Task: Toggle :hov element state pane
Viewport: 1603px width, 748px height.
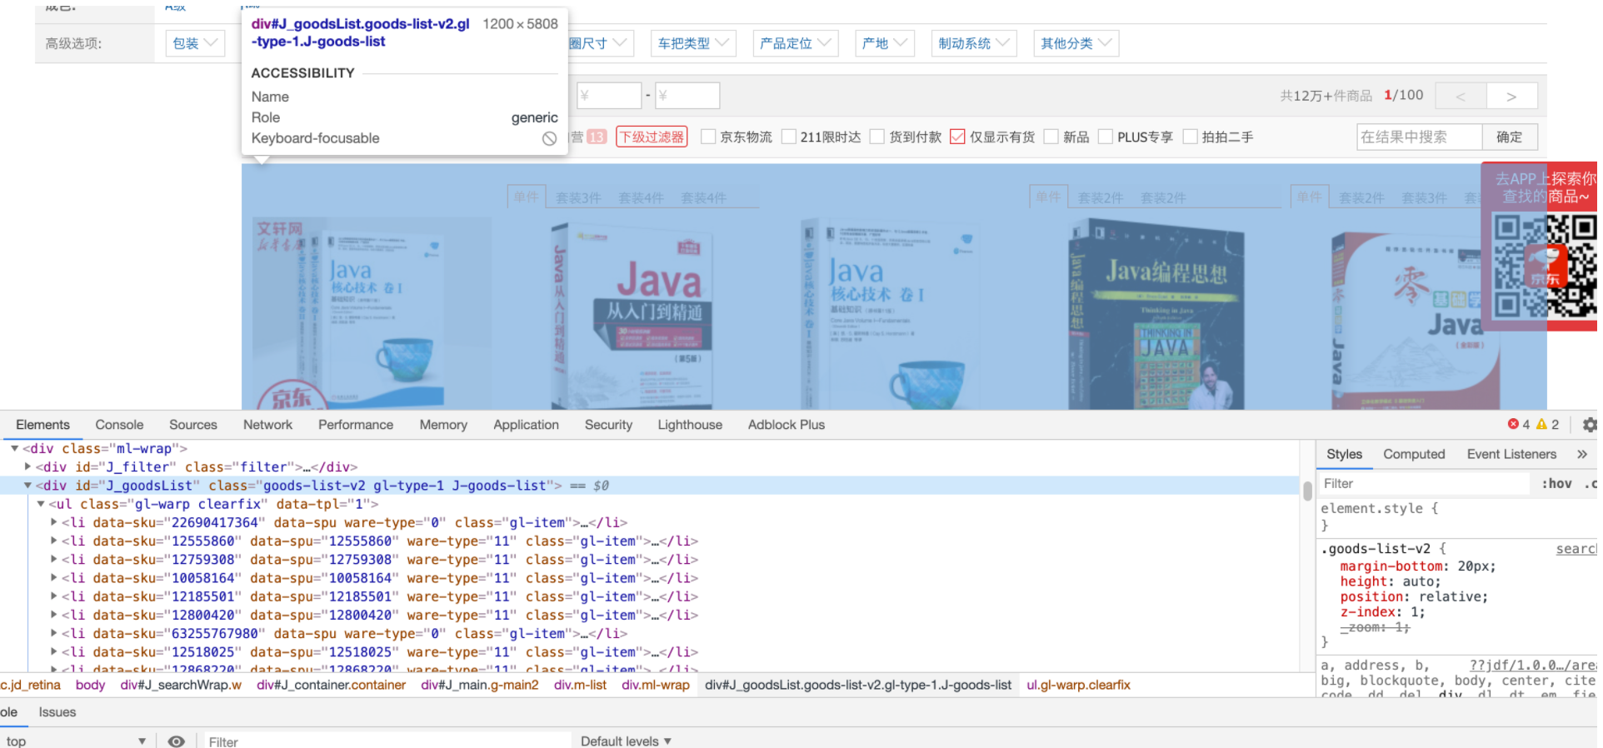Action: pos(1556,483)
